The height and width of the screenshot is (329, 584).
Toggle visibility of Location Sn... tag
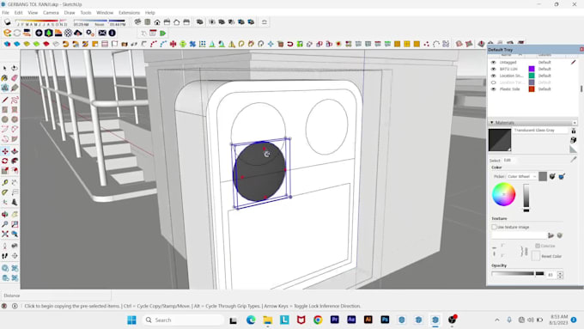click(x=494, y=76)
